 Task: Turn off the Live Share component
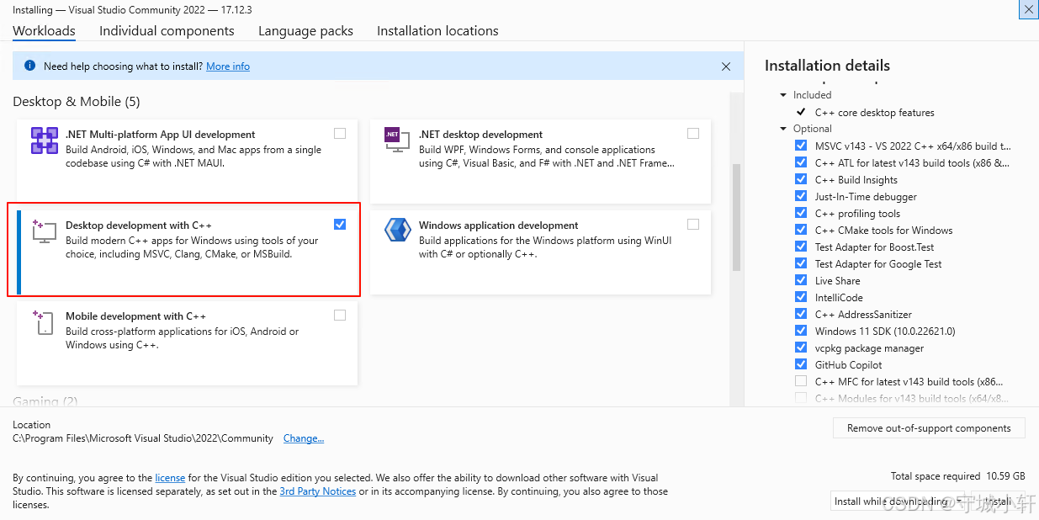tap(801, 280)
